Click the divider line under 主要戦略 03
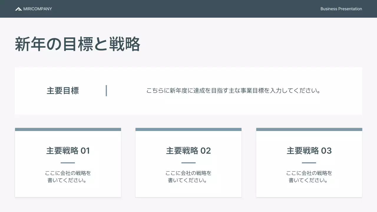The image size is (377, 212). pyautogui.click(x=309, y=162)
